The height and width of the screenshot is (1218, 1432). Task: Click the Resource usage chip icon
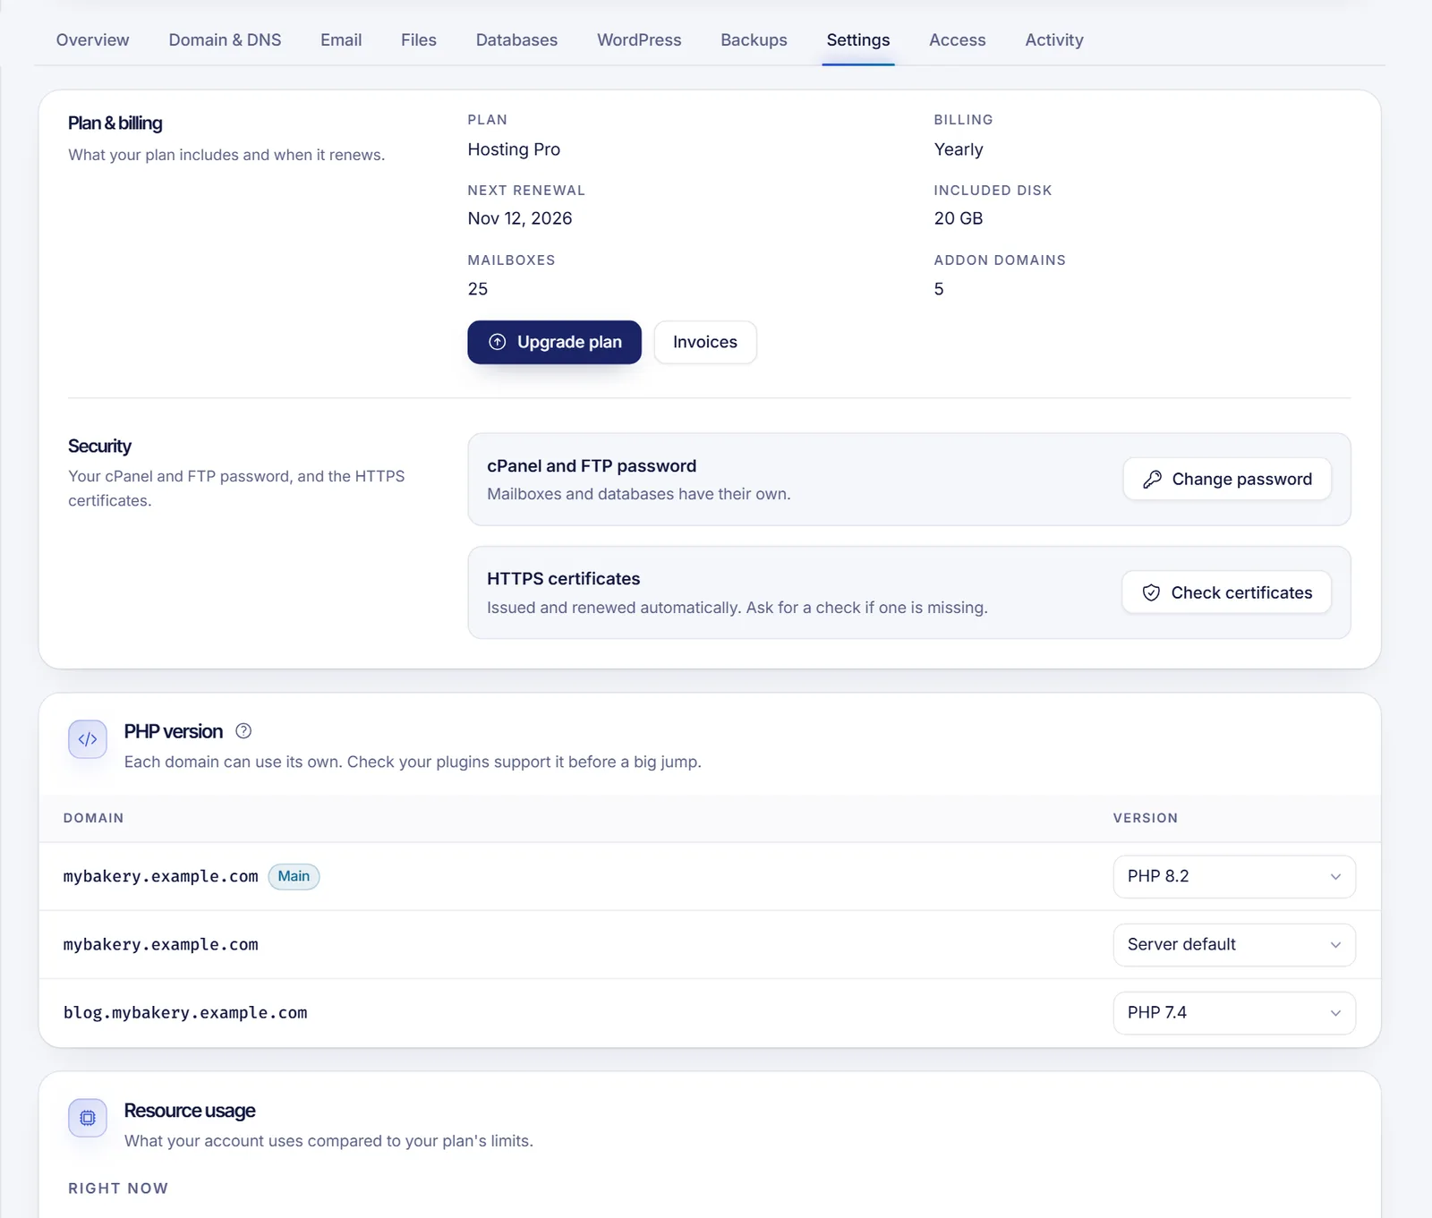88,1118
